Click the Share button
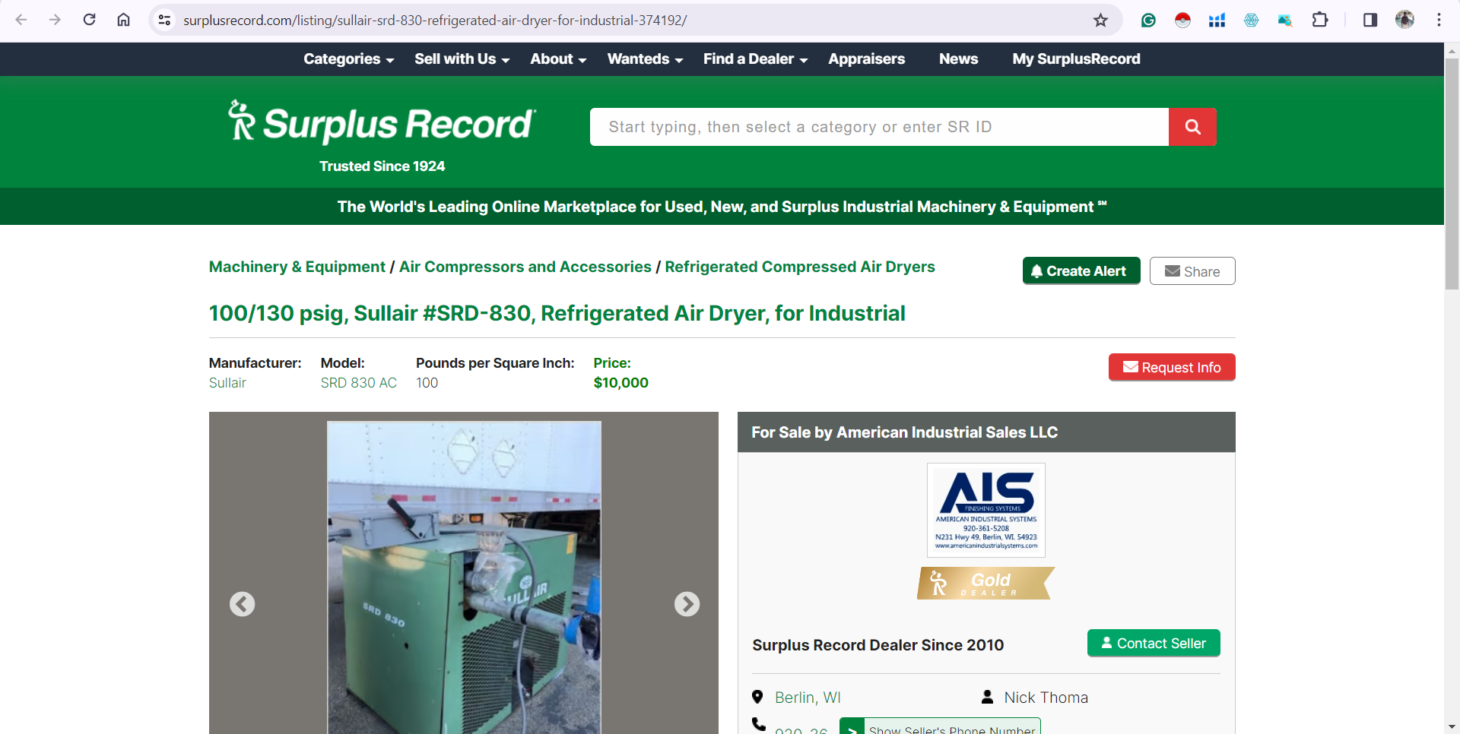Image resolution: width=1460 pixels, height=734 pixels. (x=1192, y=271)
